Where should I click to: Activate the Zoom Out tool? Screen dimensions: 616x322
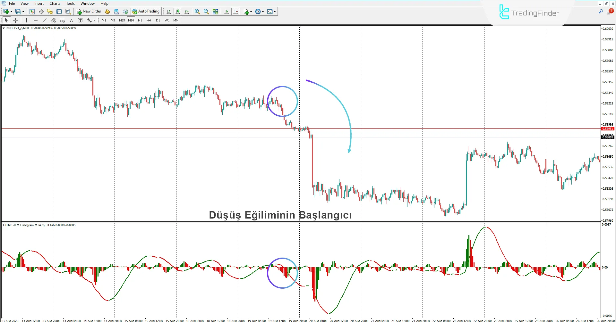(206, 12)
